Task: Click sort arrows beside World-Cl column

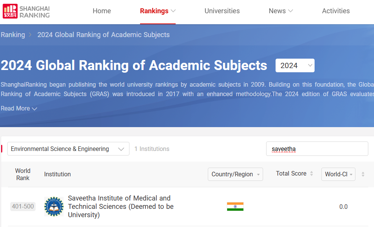Action: point(363,174)
